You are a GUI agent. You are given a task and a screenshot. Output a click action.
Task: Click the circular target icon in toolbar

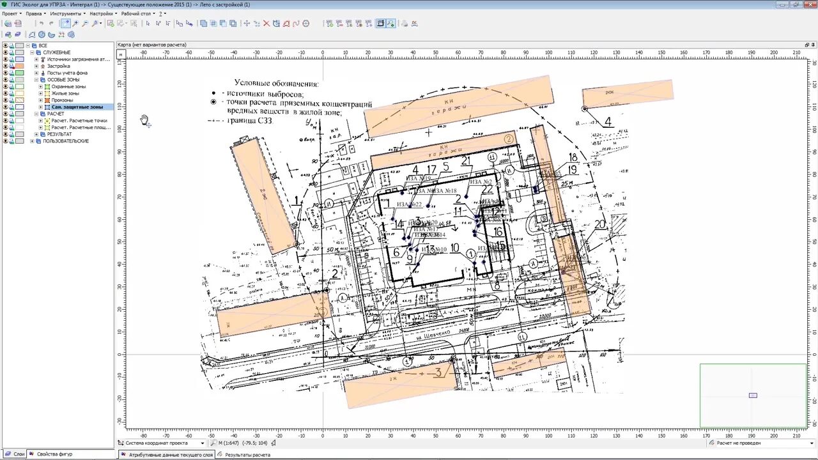[306, 23]
